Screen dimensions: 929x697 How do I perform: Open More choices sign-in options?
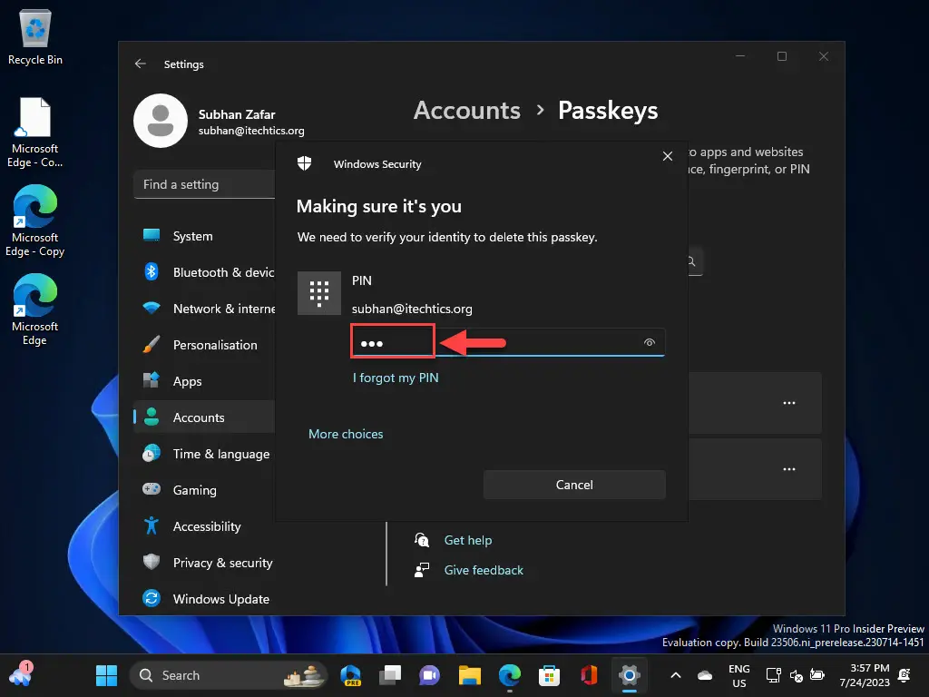pos(346,434)
